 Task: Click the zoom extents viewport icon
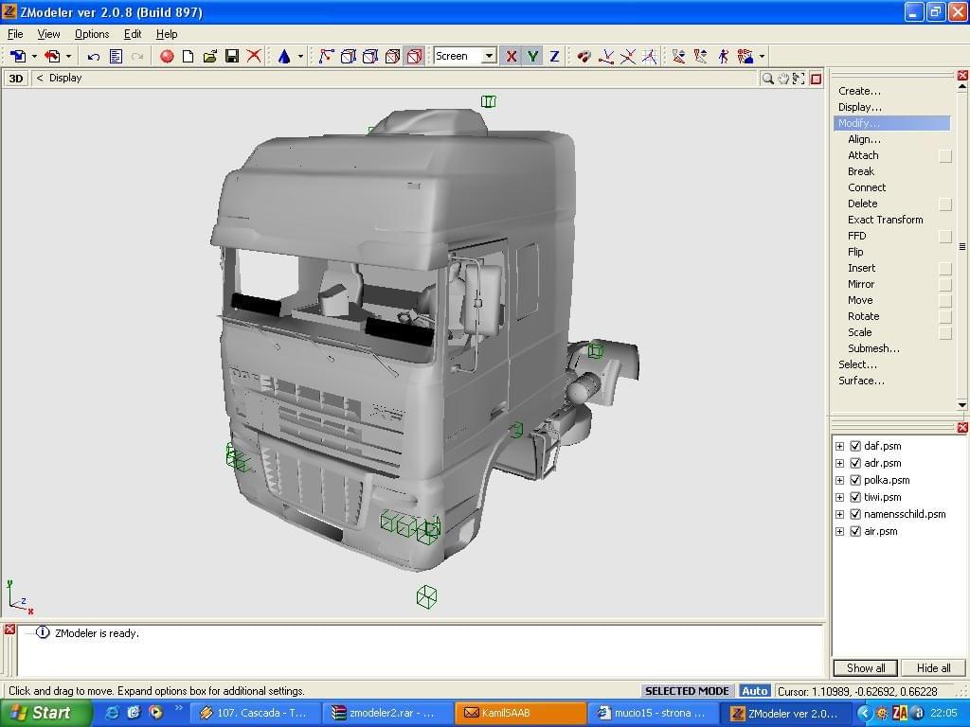(799, 79)
